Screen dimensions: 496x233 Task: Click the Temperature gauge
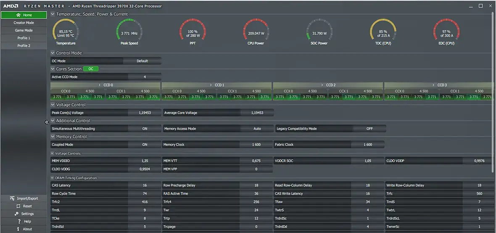(66, 31)
